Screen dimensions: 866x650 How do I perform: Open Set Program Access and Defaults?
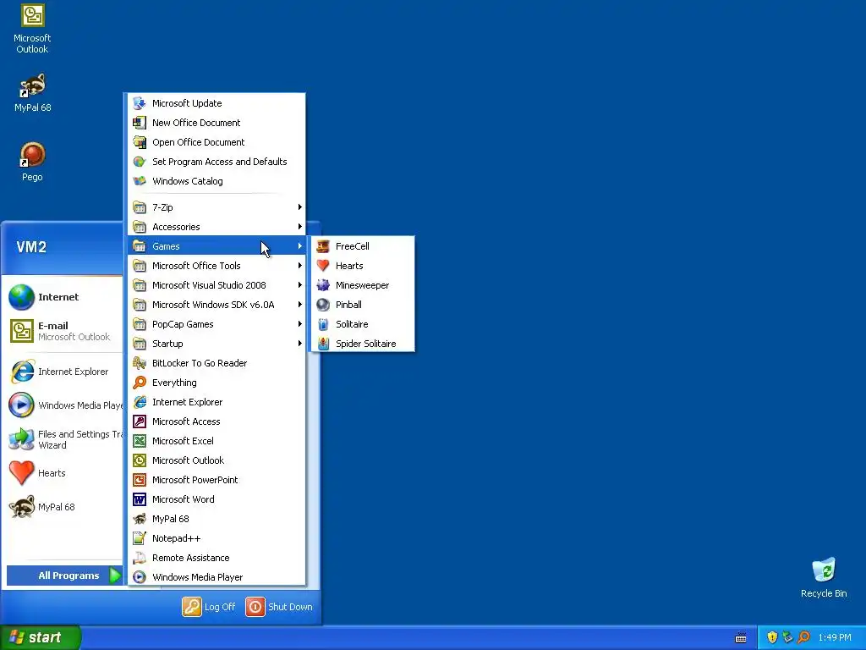point(216,162)
